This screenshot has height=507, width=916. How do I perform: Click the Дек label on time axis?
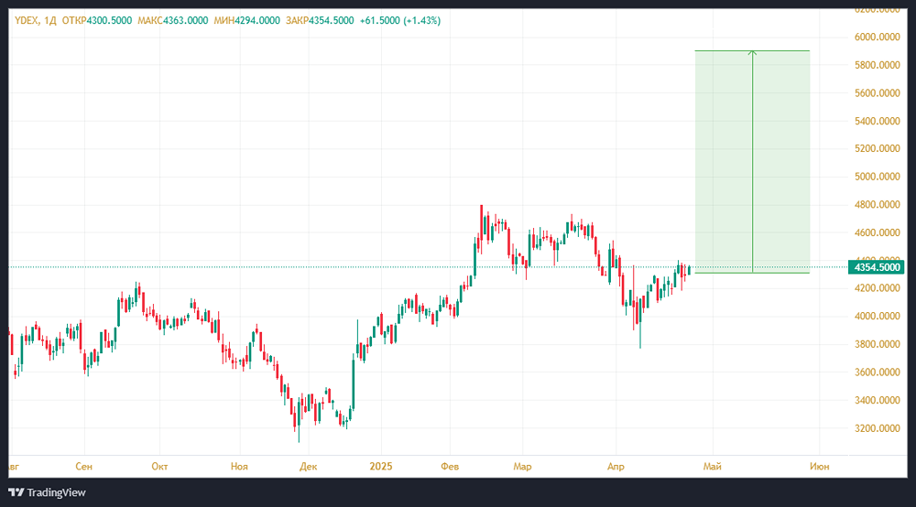(308, 466)
